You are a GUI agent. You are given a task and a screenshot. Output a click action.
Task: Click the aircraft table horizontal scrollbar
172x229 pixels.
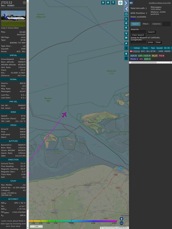[150, 62]
